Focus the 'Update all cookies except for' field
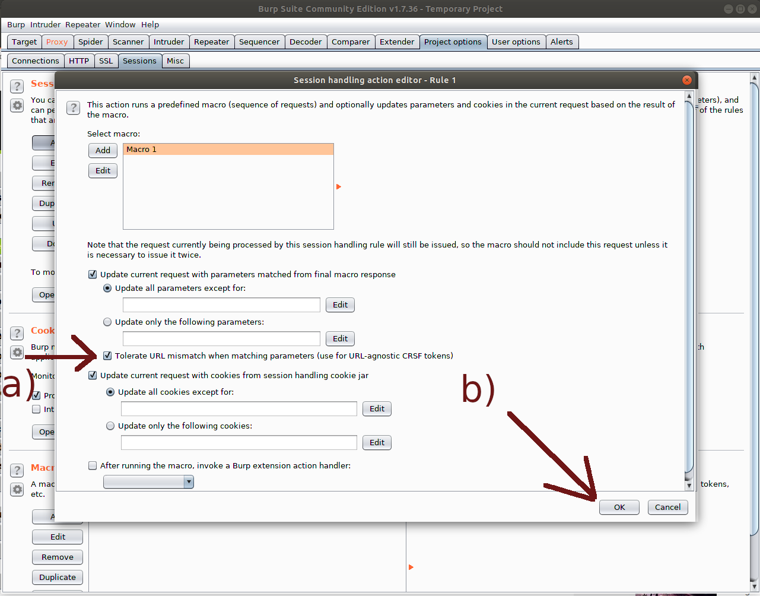The height and width of the screenshot is (596, 760). coord(239,408)
